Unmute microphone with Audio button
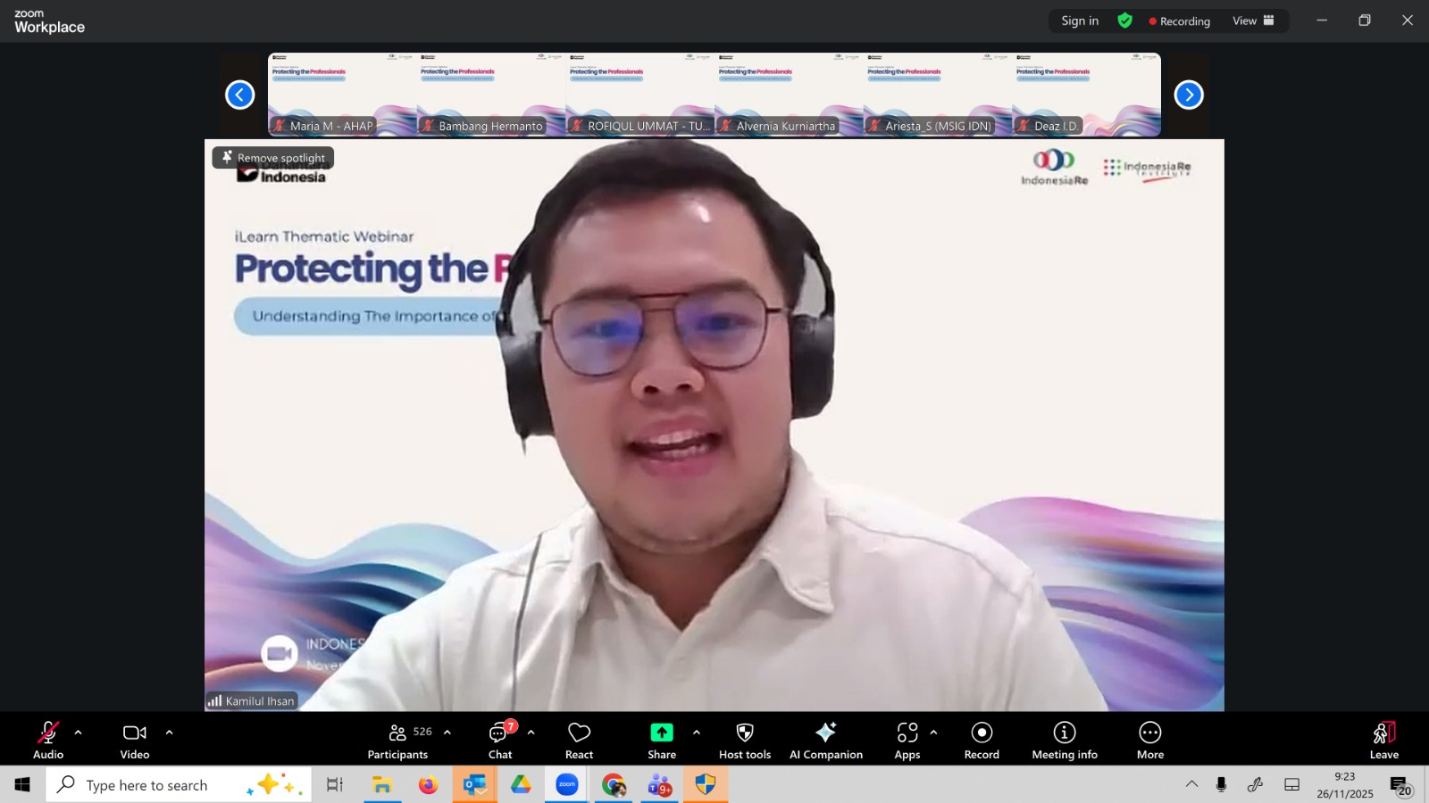The image size is (1429, 803). (x=48, y=741)
